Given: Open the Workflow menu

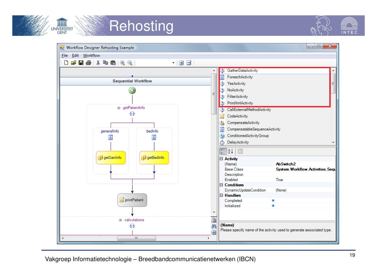Looking at the screenshot, I should (91, 55).
